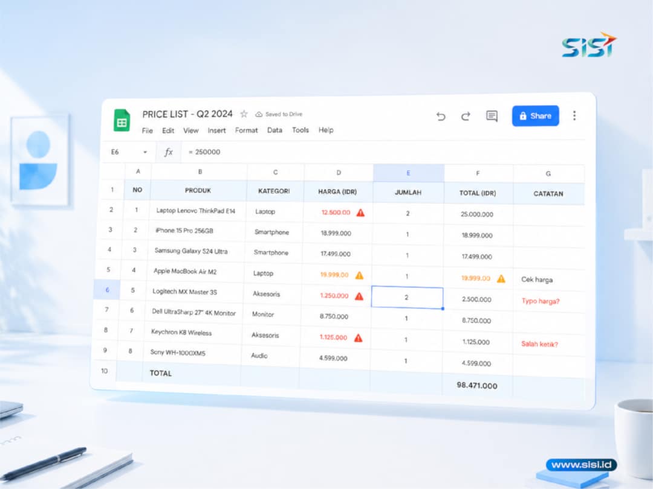Screen dimensions: 653x489
Task: Click the E6 name box
Action: tap(114, 152)
